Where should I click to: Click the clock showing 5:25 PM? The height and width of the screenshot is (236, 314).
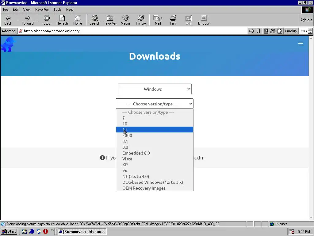304,232
